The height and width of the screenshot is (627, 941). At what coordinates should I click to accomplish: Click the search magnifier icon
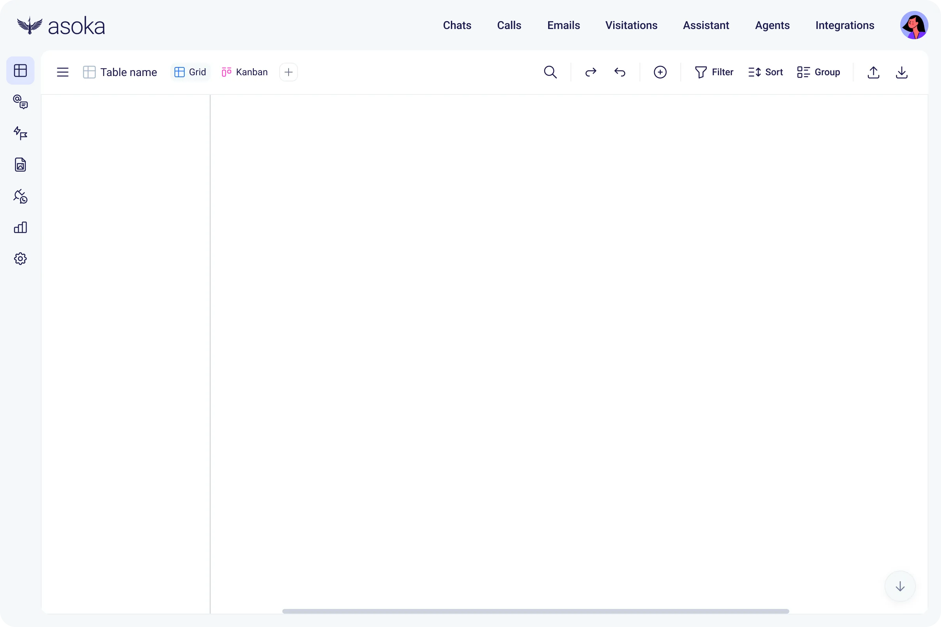(x=550, y=72)
